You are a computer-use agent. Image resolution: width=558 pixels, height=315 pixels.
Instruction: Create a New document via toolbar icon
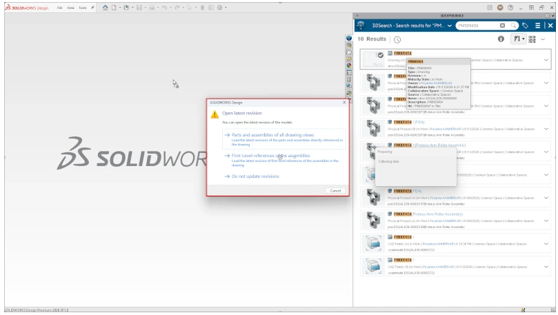point(114,8)
